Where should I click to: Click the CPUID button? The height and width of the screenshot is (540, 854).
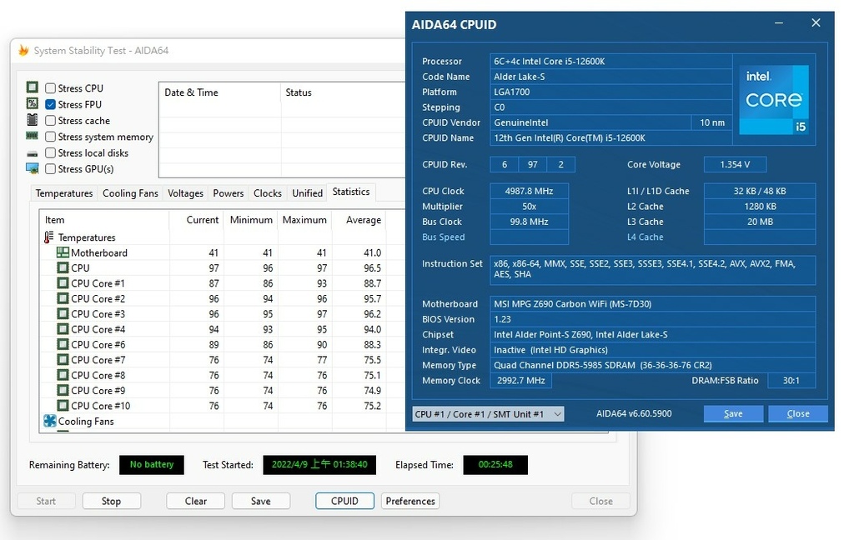pos(344,501)
